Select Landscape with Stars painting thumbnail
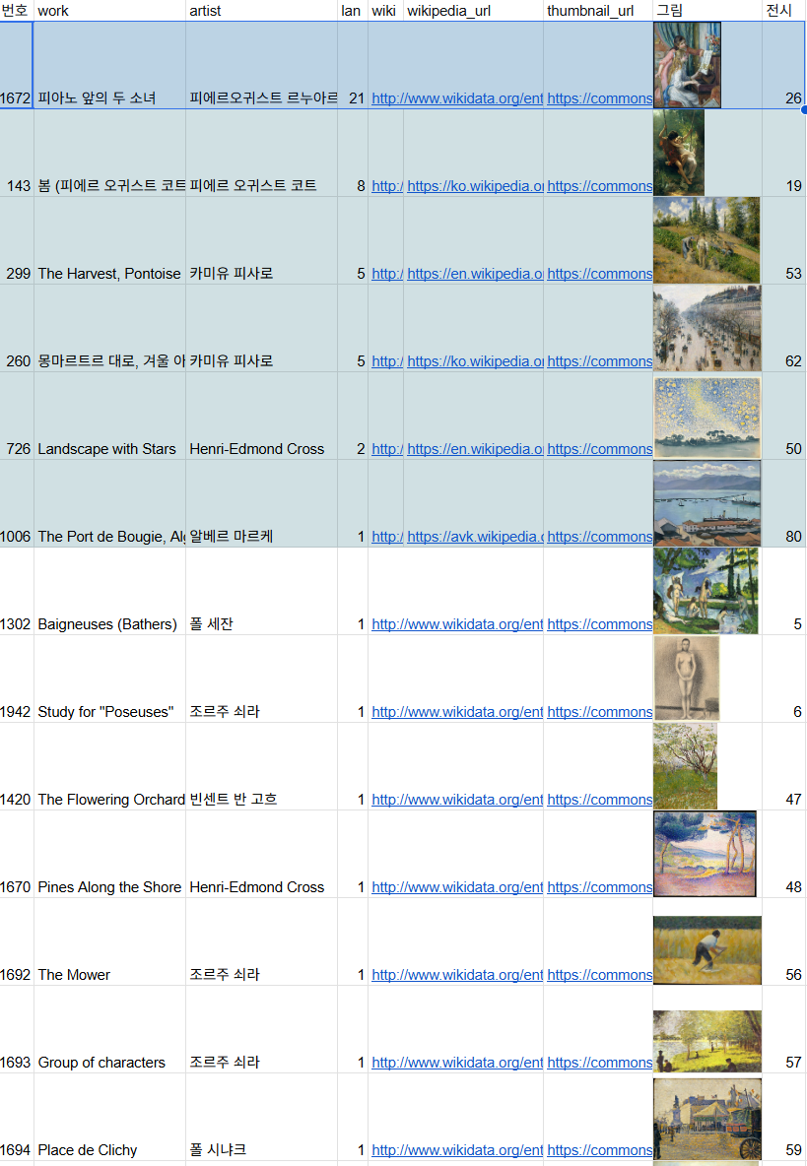This screenshot has height=1166, width=807. [x=707, y=418]
